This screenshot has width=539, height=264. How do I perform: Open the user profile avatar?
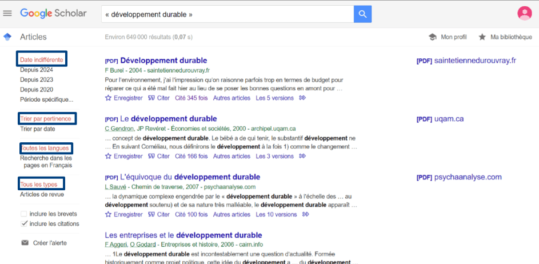click(524, 13)
